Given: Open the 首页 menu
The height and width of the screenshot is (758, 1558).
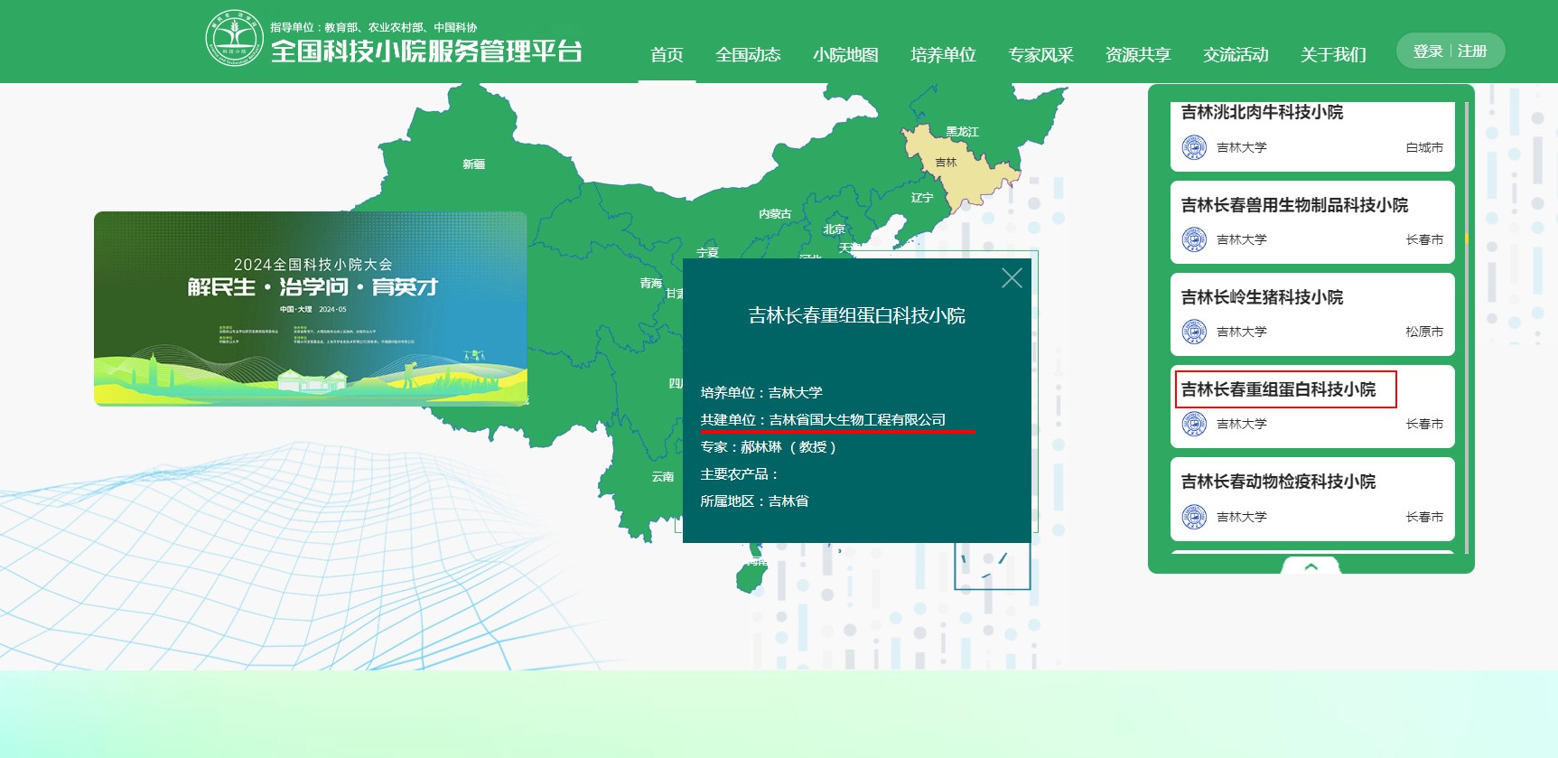Looking at the screenshot, I should coord(667,55).
